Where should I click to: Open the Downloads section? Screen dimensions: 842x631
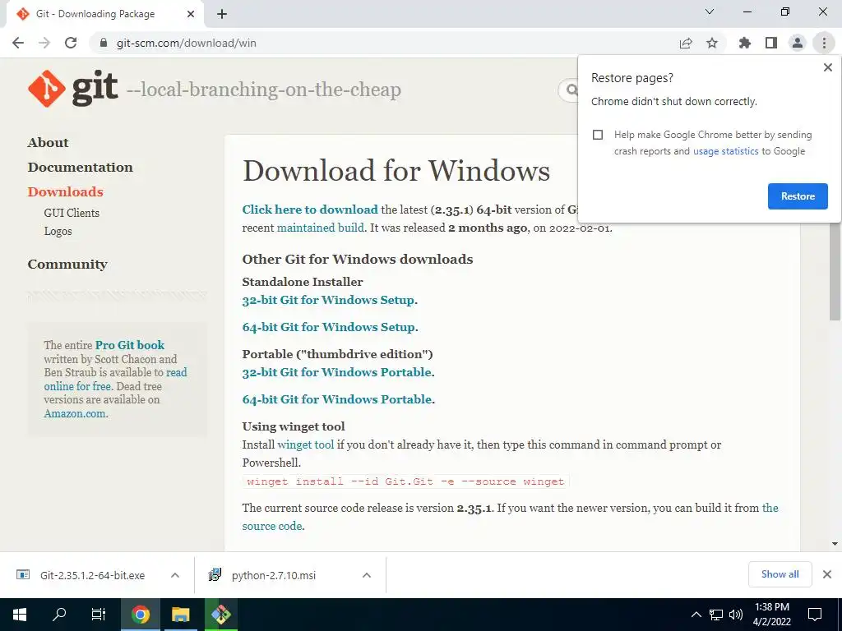coord(65,192)
